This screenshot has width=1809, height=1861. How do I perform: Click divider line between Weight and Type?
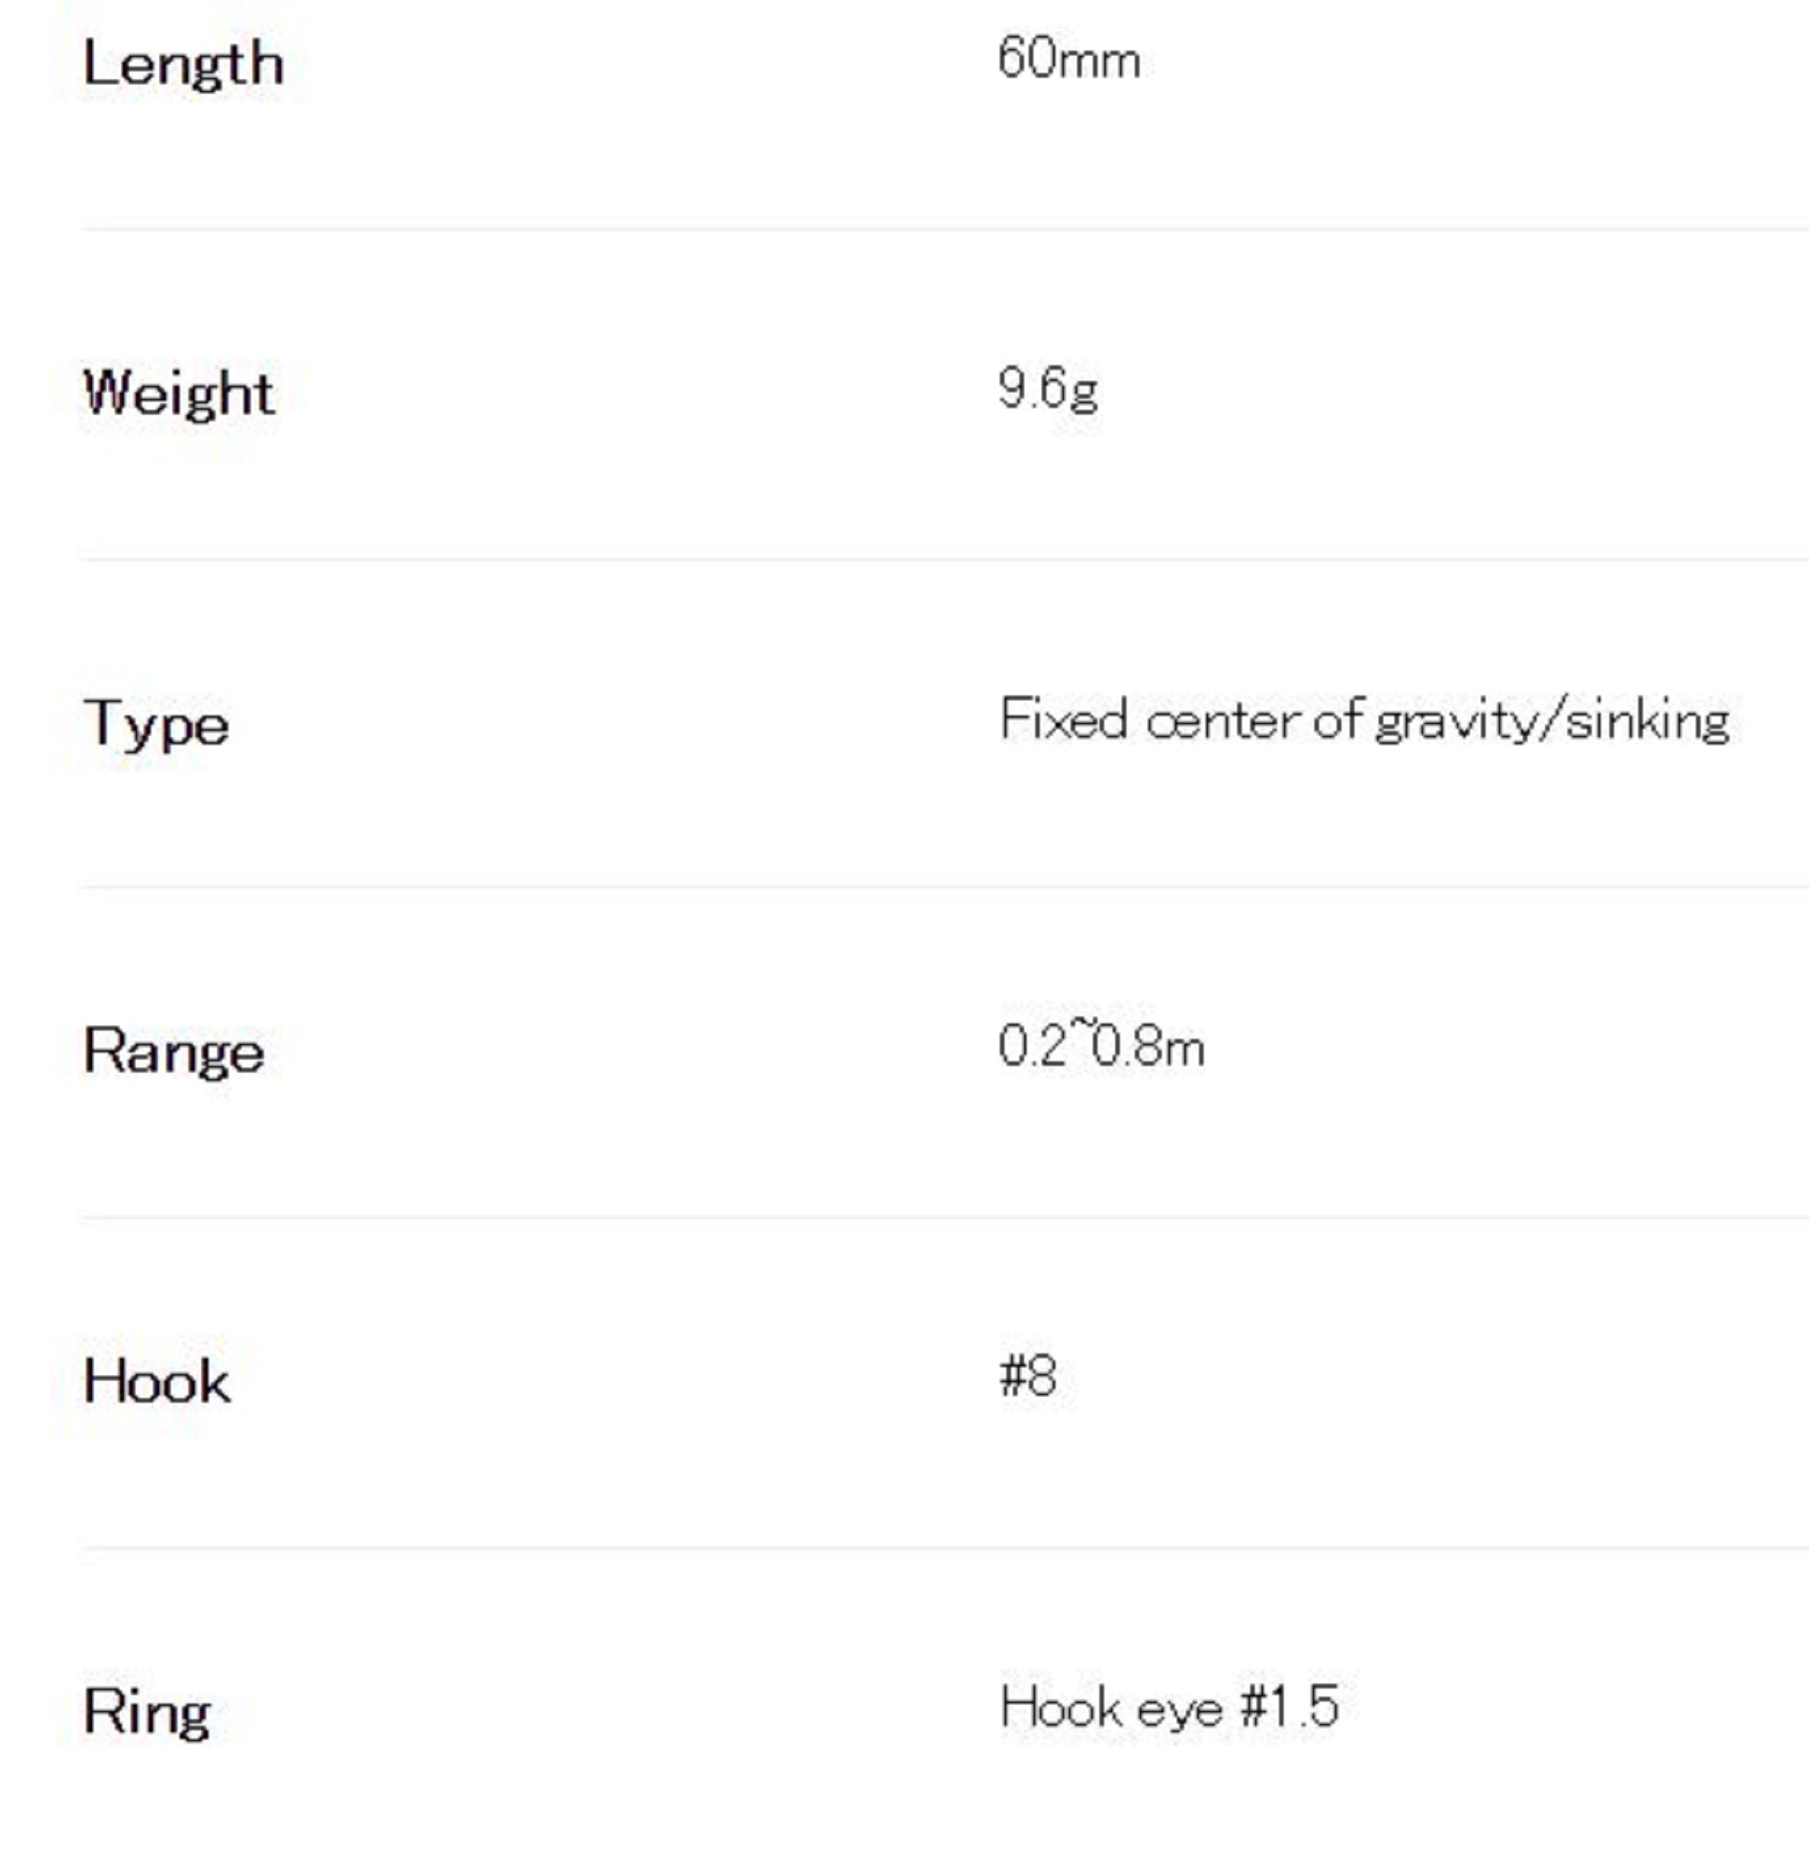[x=945, y=559]
